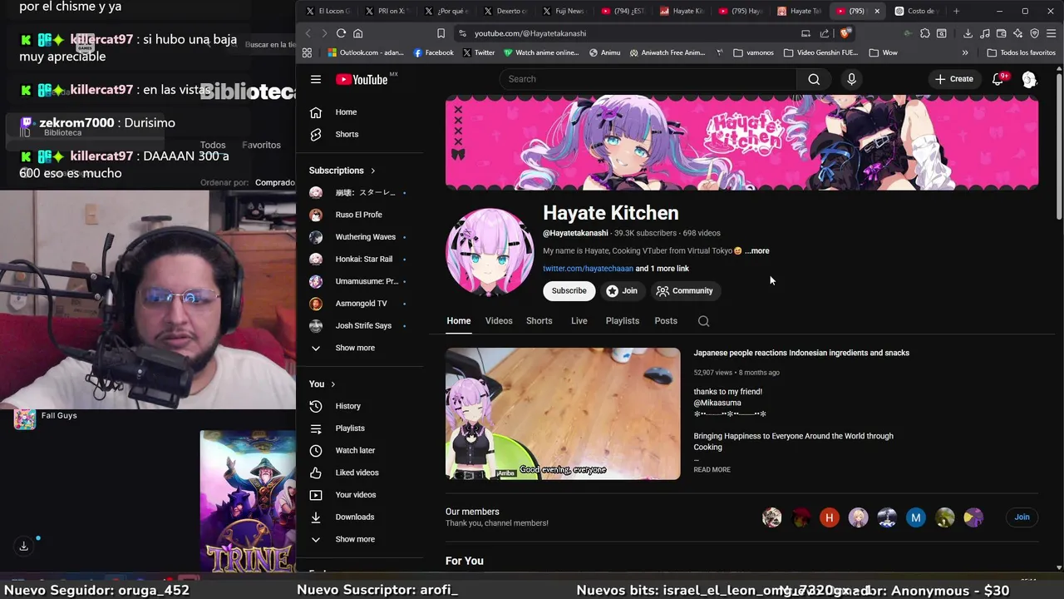Expand the You section

322,384
